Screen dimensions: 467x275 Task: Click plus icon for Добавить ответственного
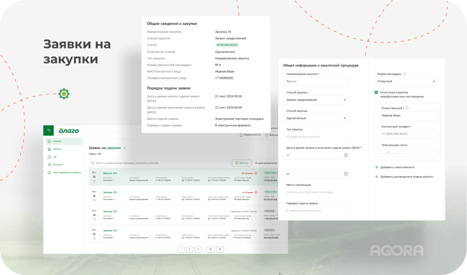[x=376, y=167]
